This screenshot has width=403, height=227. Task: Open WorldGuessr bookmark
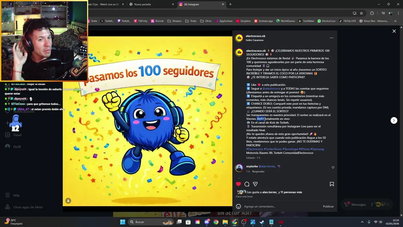[286, 21]
